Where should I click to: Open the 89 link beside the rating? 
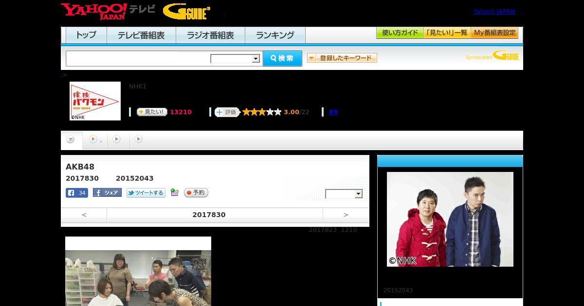point(333,112)
